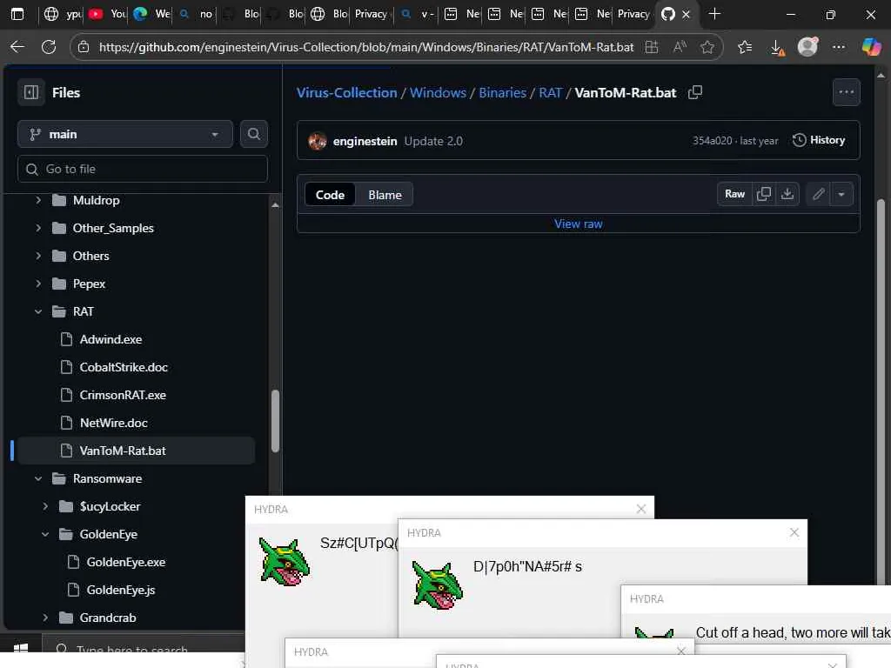Open CobaltStrike.doc in file tree
This screenshot has width=891, height=668.
coord(124,367)
